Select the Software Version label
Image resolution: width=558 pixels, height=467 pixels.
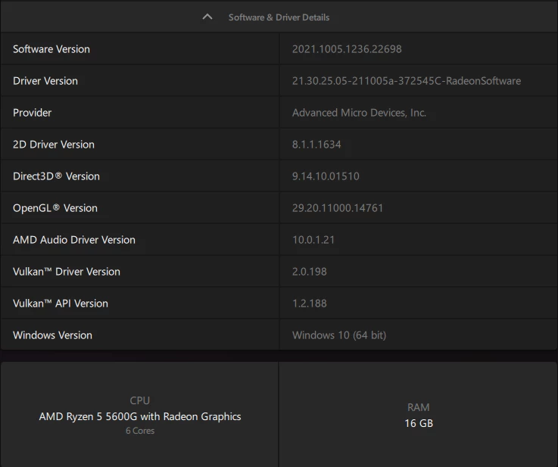point(51,49)
